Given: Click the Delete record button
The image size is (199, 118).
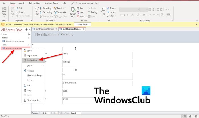Looking at the screenshot, I should [80, 16].
